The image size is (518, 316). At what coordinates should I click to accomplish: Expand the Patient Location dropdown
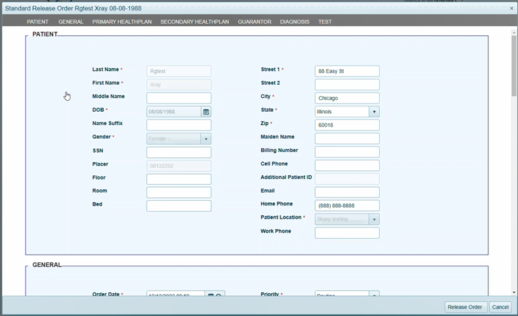(x=374, y=219)
